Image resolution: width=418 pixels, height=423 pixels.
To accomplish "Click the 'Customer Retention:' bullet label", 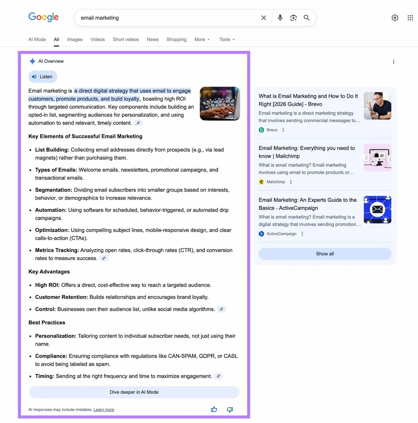I will (x=62, y=297).
